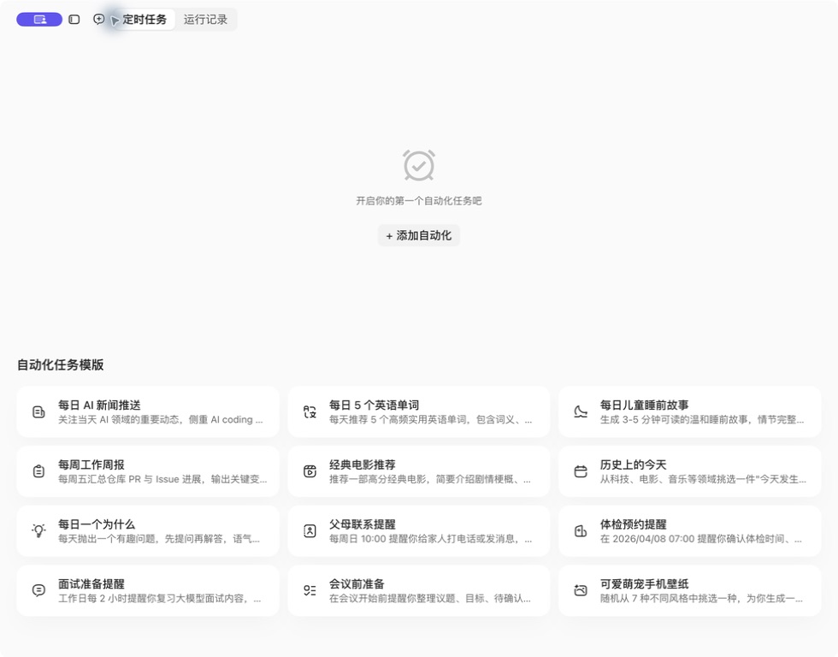Toggle the sidebar panel icon
838x657 pixels.
(x=74, y=20)
